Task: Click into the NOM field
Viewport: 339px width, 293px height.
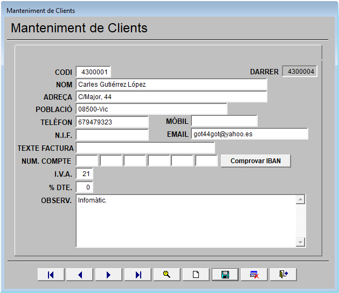Action: [x=171, y=85]
